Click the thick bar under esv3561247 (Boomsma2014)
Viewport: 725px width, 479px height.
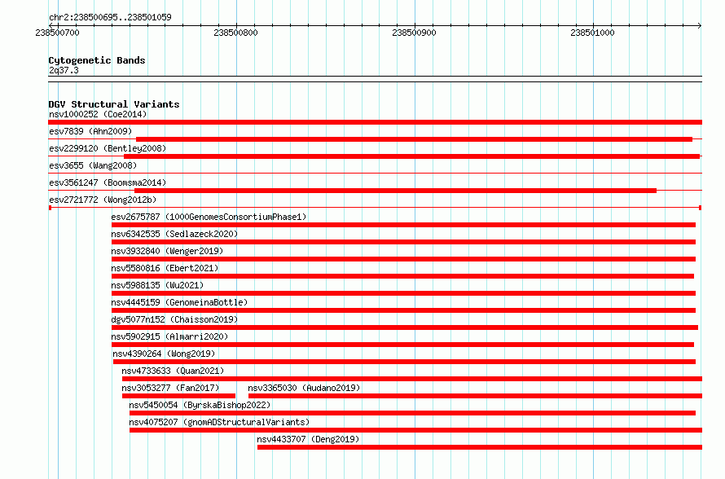395,191
